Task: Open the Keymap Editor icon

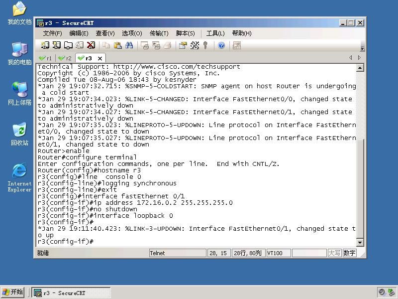Action: click(x=195, y=45)
